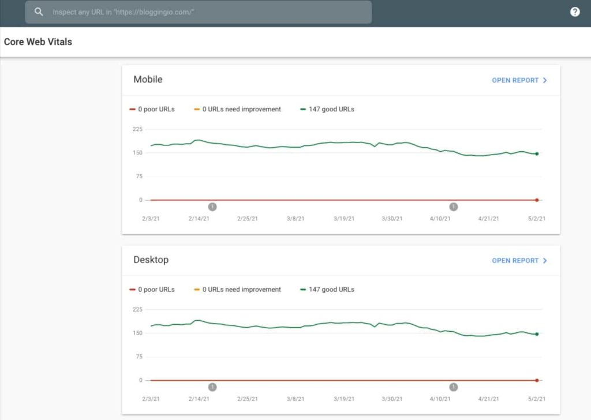Click the Mobile chart annotation marker near 2/14/21
The height and width of the screenshot is (420, 591).
coord(212,207)
